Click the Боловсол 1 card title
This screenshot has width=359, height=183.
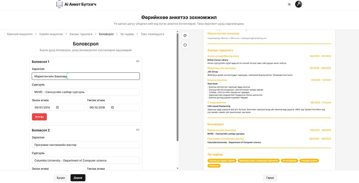point(40,62)
